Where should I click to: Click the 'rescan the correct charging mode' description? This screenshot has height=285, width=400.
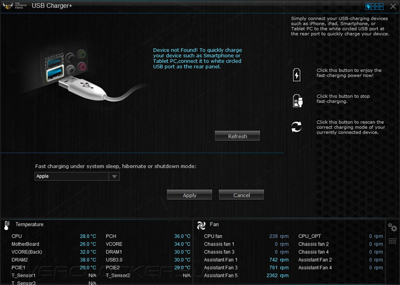[351, 127]
